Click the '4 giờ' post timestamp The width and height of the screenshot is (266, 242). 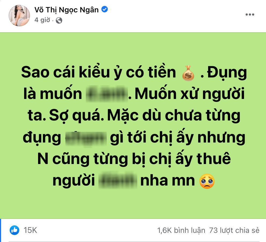coord(42,20)
